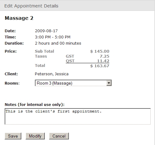Click the Taxes label
Image resolution: width=155 pixels, height=145 pixels.
click(x=41, y=56)
